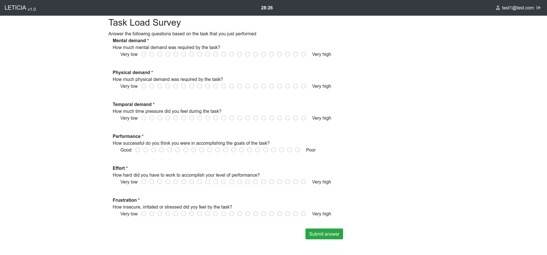Click 'Very low' label in Mental demand row

tap(129, 54)
